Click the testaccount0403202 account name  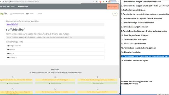pyautogui.click(x=5, y=7)
